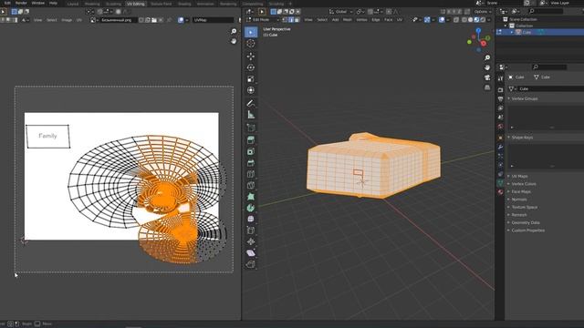Image resolution: width=584 pixels, height=328 pixels.
Task: Select the Rip Region tool
Action: (251, 264)
